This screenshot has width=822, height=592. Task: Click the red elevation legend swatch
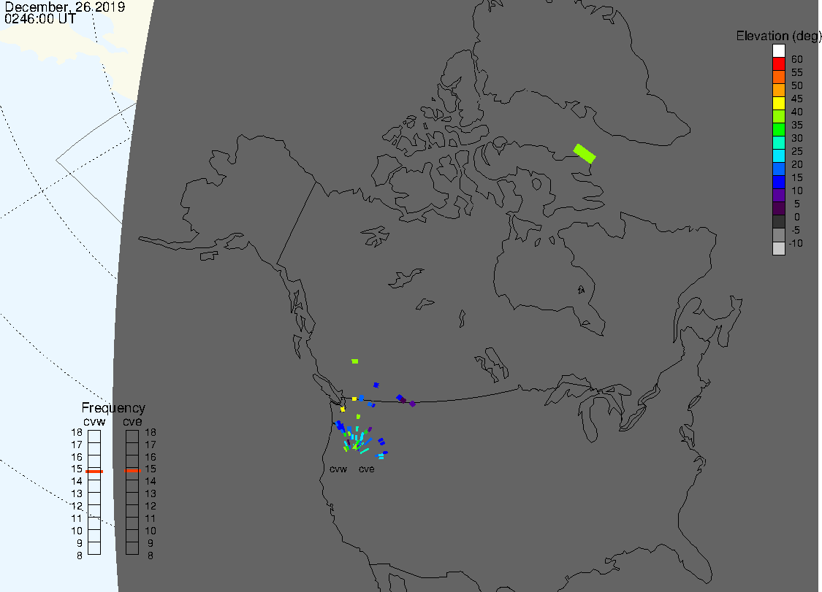click(x=778, y=64)
